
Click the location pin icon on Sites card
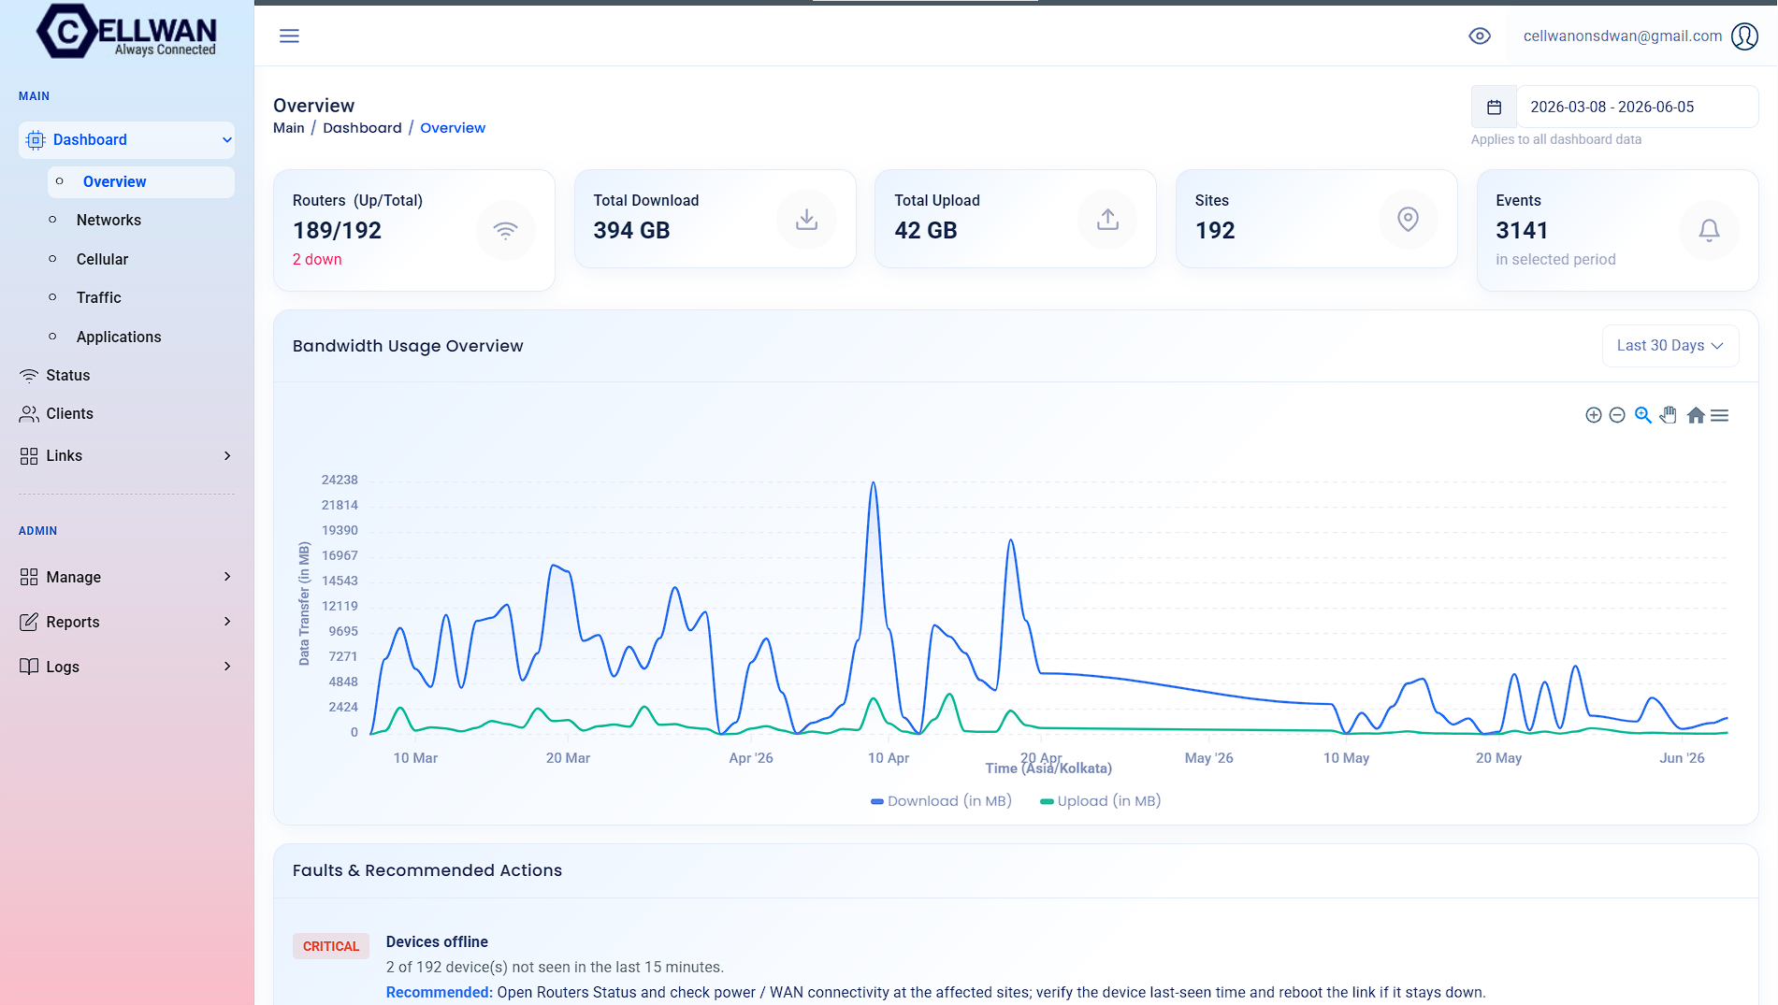pos(1408,219)
